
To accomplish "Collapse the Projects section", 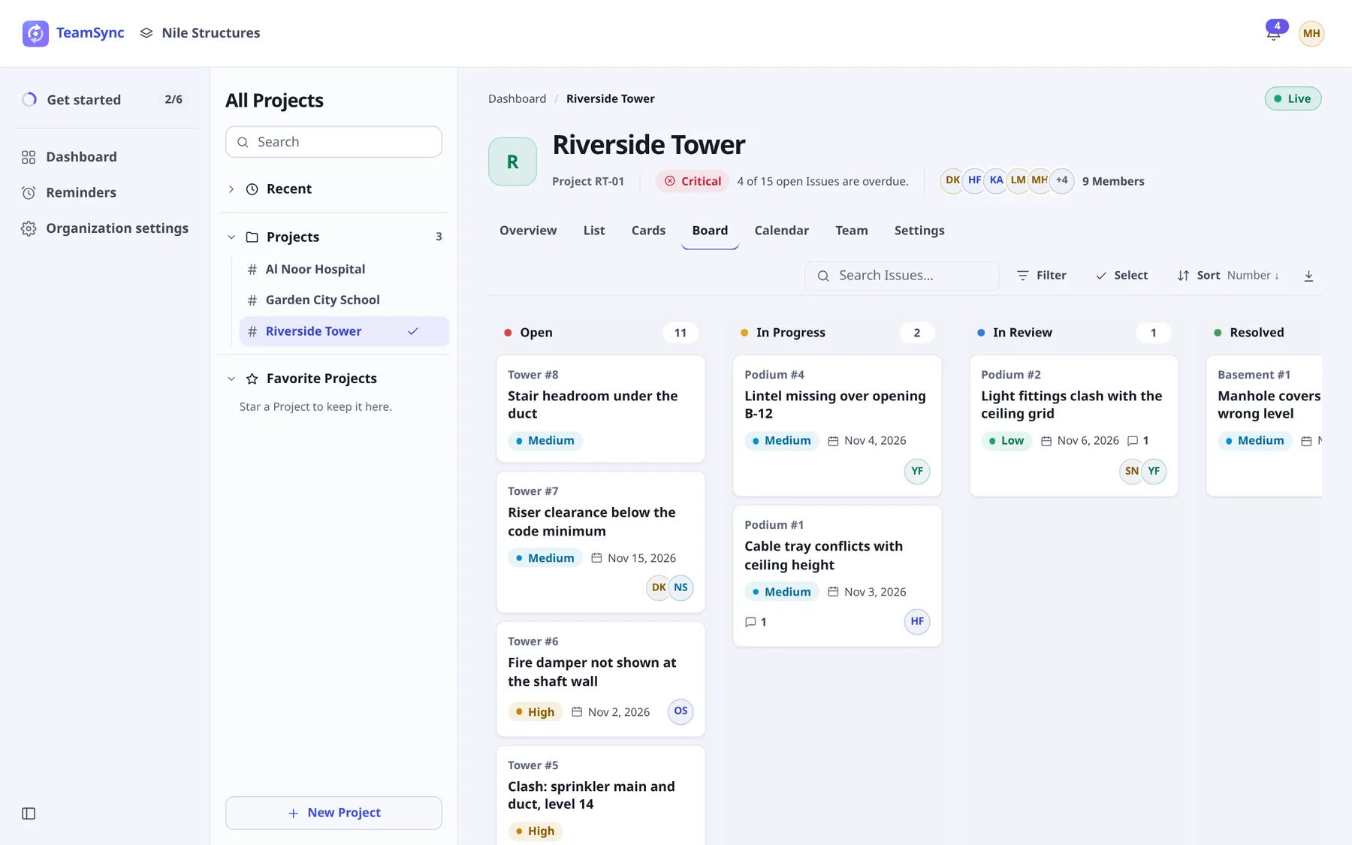I will [x=333, y=237].
